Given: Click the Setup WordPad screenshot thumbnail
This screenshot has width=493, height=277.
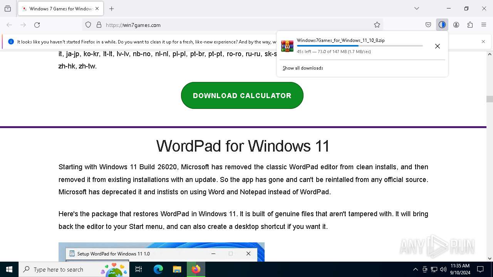Looking at the screenshot, I should click(x=161, y=252).
